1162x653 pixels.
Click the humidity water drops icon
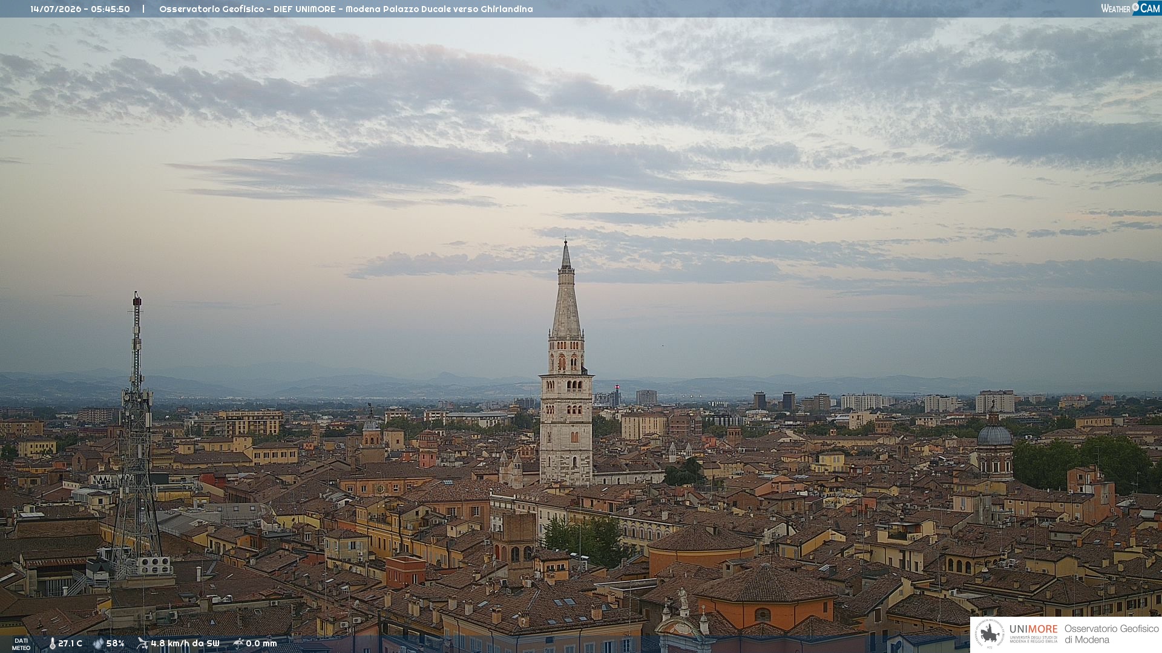coord(98,644)
